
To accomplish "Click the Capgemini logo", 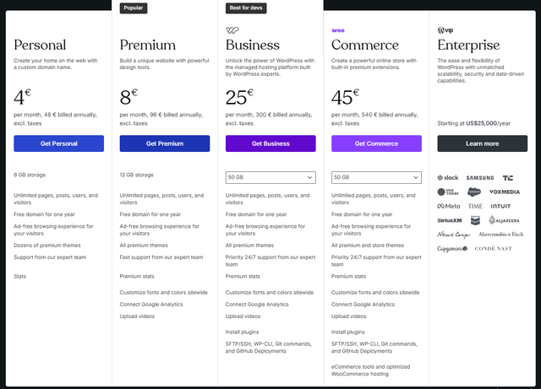I will [452, 248].
